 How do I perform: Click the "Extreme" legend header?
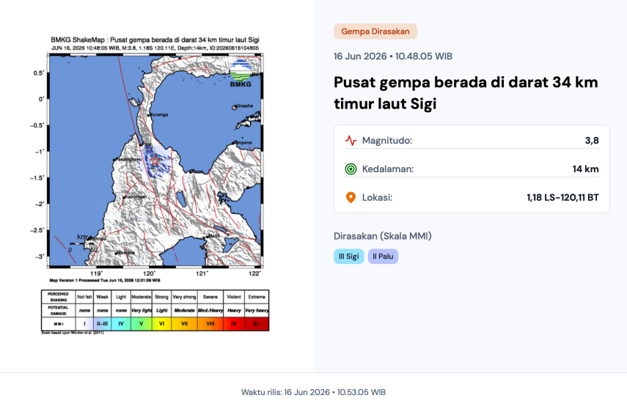[257, 297]
